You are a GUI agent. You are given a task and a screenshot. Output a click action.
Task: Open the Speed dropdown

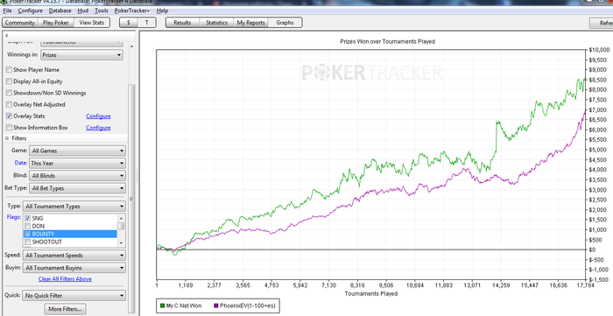click(x=74, y=256)
